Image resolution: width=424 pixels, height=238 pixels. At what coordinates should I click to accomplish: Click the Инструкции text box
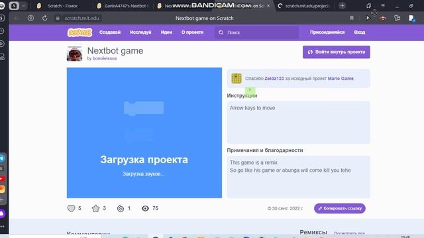(x=298, y=122)
